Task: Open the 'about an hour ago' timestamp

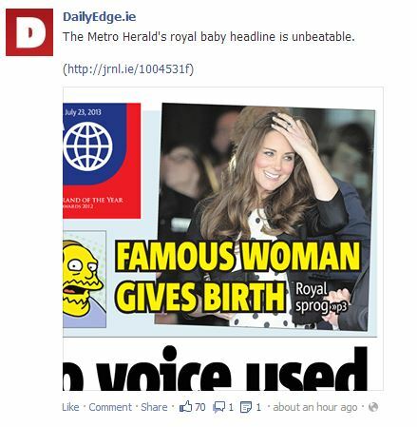Action: (314, 407)
